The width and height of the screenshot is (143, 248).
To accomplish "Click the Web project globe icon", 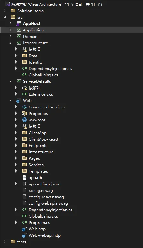I will coord(19,101).
